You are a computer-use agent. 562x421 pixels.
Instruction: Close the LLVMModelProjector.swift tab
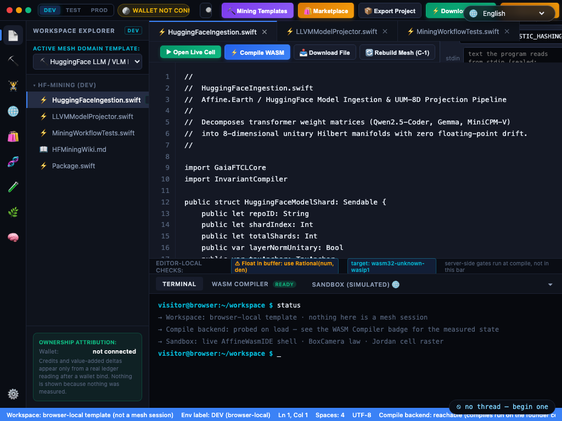tap(385, 31)
